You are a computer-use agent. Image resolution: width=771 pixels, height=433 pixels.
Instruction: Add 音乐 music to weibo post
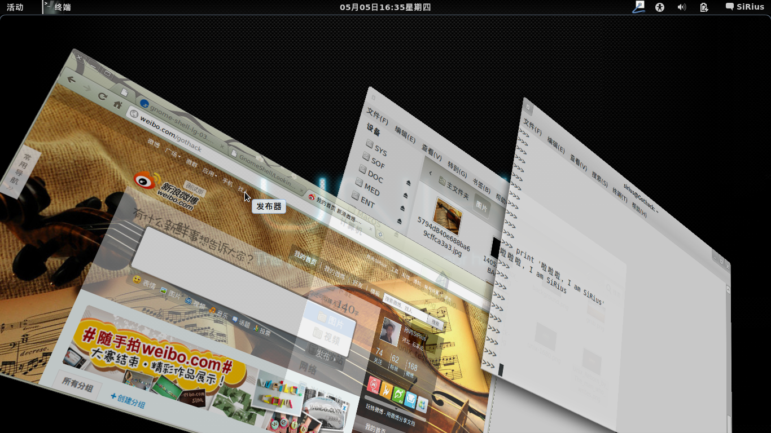click(218, 313)
